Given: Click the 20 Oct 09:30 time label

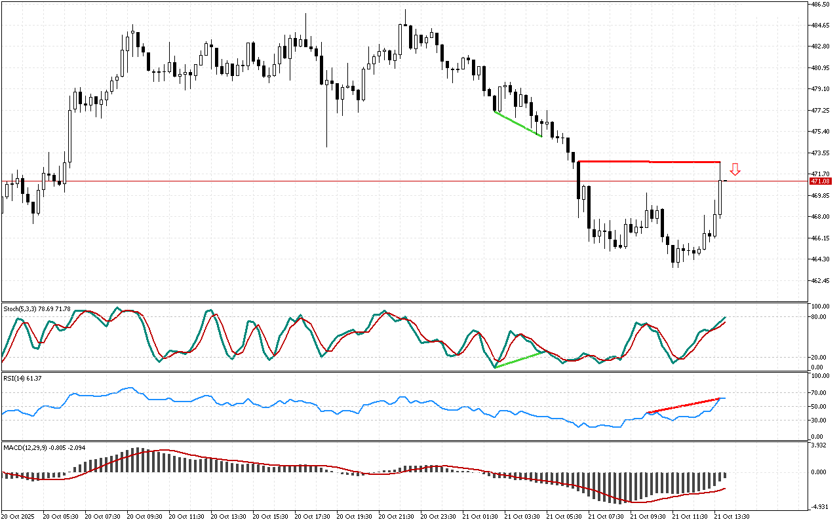Looking at the screenshot, I should coord(146,516).
